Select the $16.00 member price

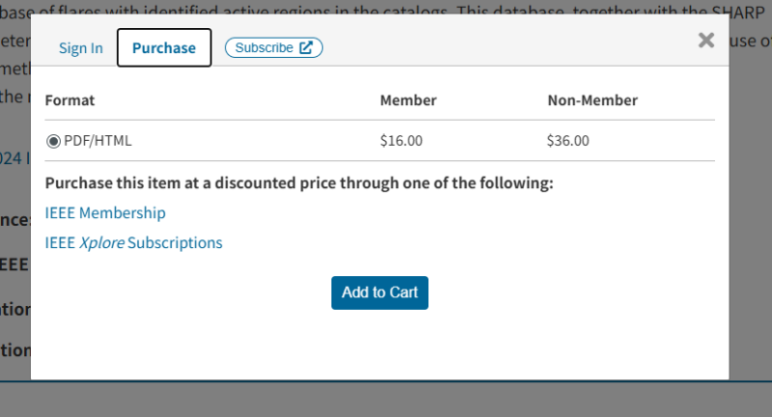click(400, 141)
